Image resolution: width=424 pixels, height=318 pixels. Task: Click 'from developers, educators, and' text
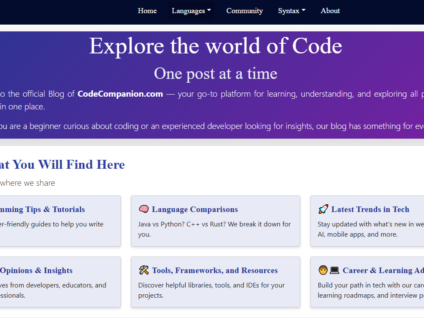58,285
